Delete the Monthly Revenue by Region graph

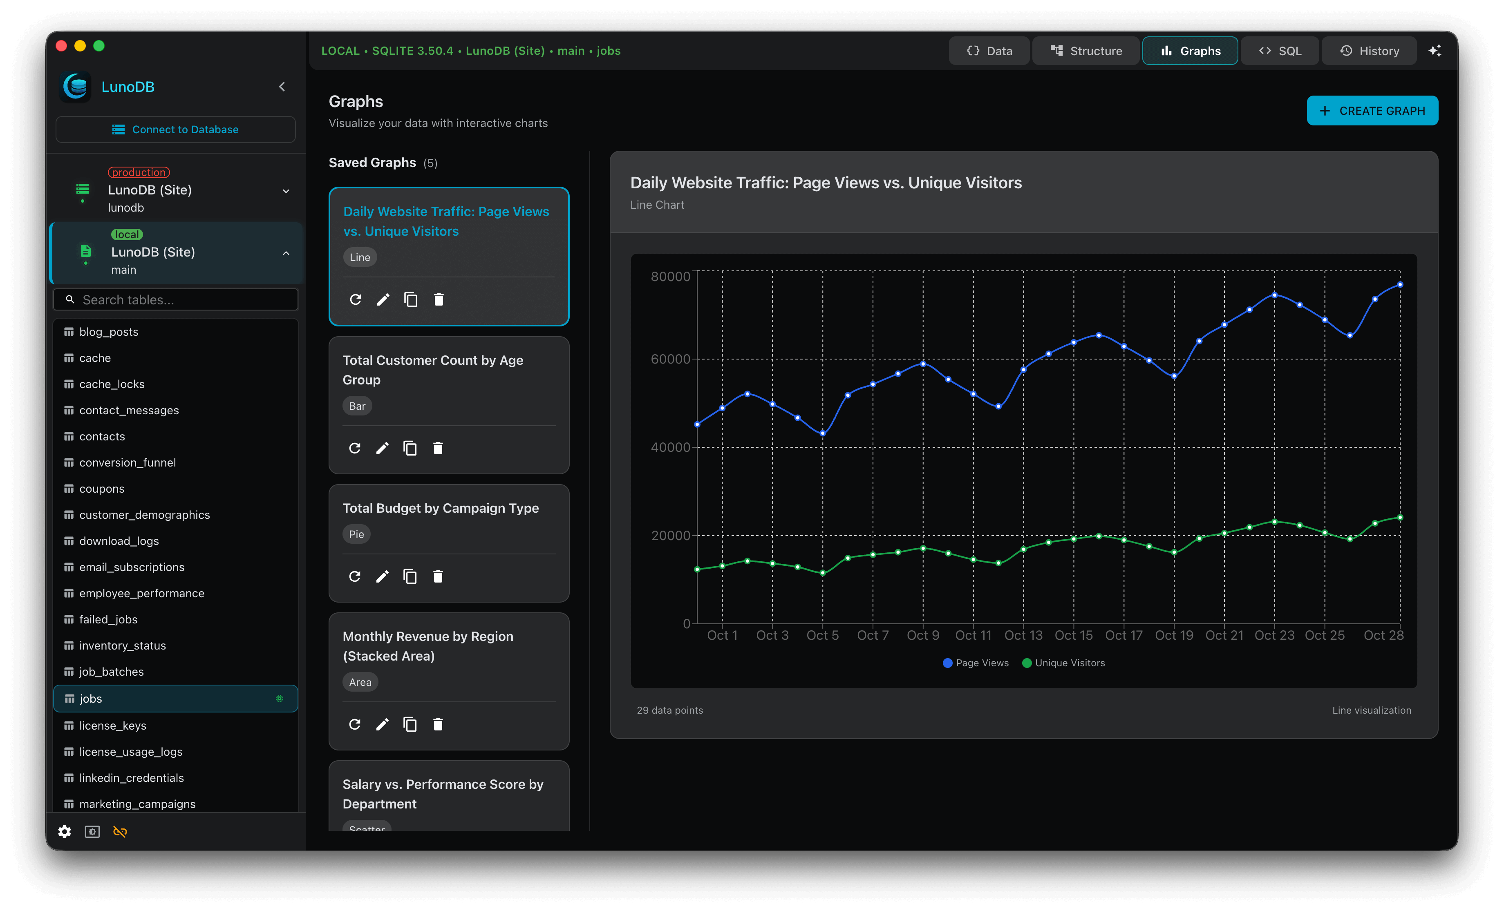438,723
